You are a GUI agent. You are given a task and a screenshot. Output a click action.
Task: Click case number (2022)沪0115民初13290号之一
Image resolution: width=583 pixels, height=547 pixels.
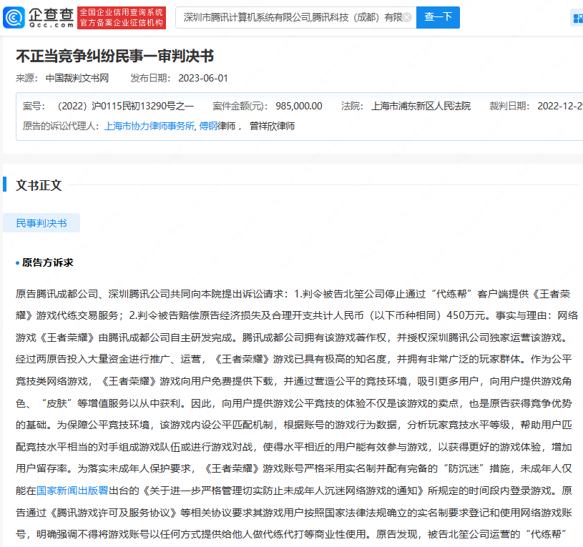click(x=126, y=107)
